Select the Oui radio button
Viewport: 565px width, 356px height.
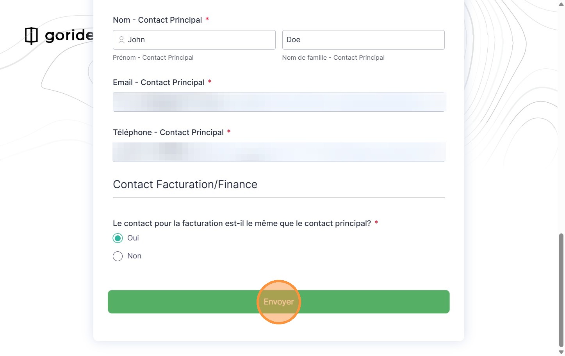(x=118, y=238)
